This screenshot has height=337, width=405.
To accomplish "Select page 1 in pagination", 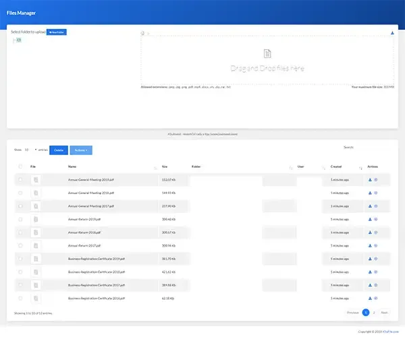I will click(x=366, y=313).
